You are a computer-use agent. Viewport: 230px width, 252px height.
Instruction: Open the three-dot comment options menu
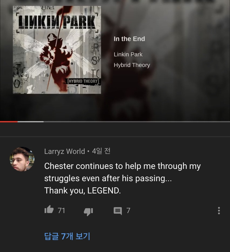coord(219,211)
